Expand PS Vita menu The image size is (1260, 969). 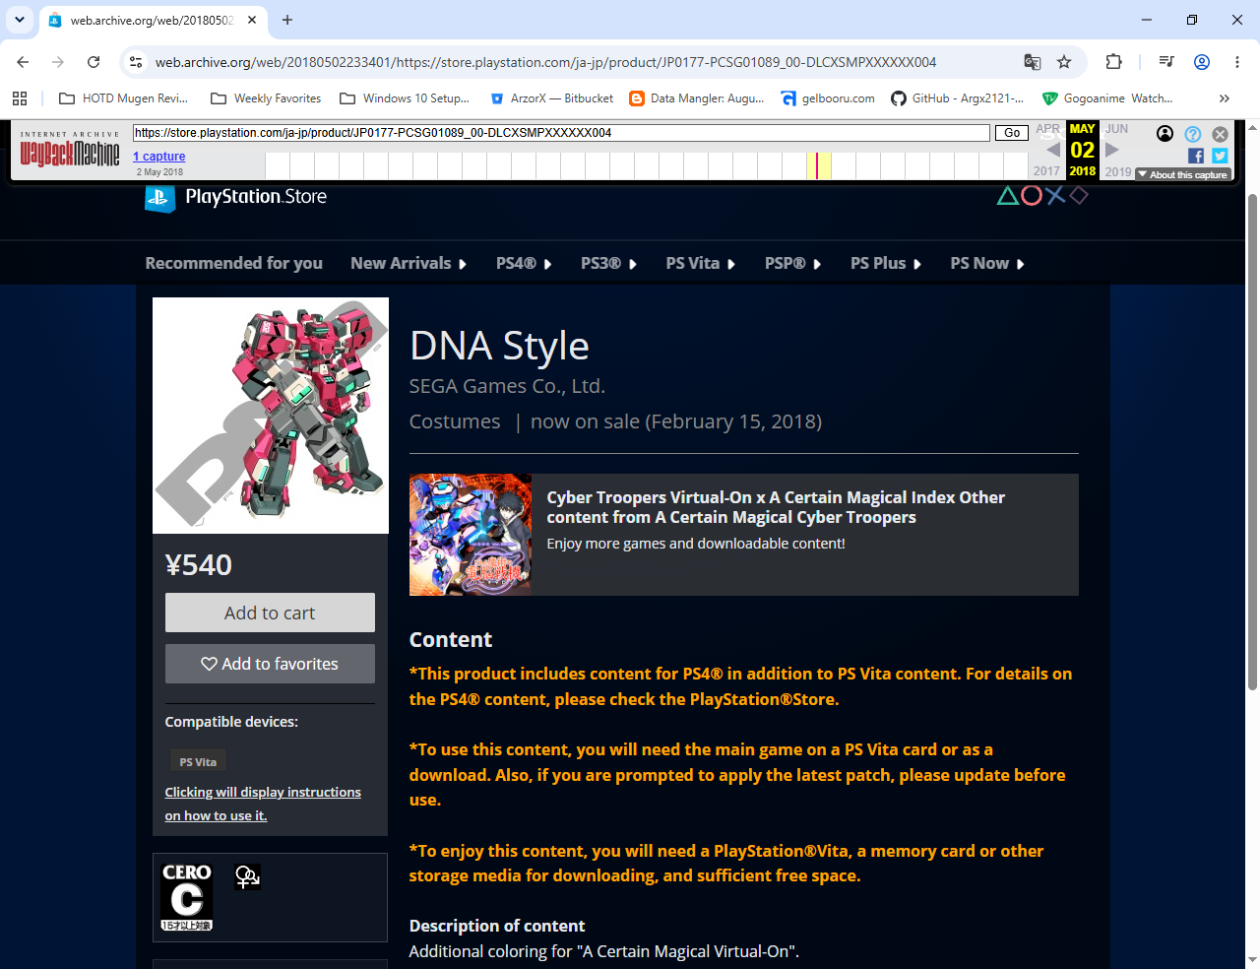(700, 263)
